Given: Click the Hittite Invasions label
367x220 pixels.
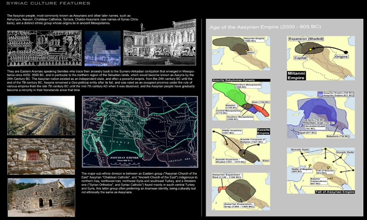Looking at the screenshot, I should 232,132.
